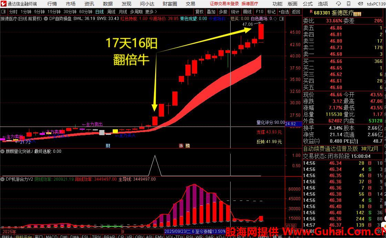The height and width of the screenshot is (238, 386).
Task: Click the 拉升 tag beside 振德医疗
Action: [357, 14]
